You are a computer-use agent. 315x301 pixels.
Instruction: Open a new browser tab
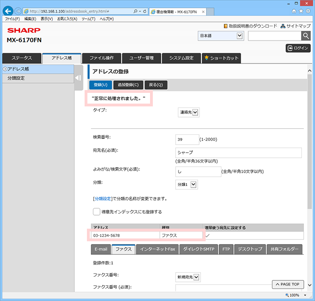(x=210, y=12)
